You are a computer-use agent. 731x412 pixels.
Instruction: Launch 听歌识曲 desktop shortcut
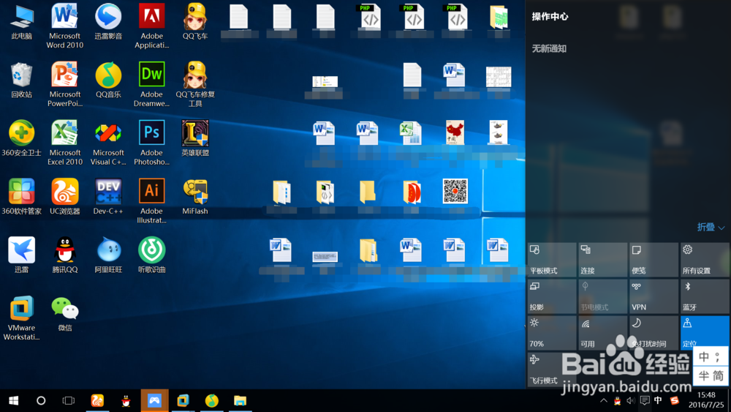pyautogui.click(x=151, y=255)
